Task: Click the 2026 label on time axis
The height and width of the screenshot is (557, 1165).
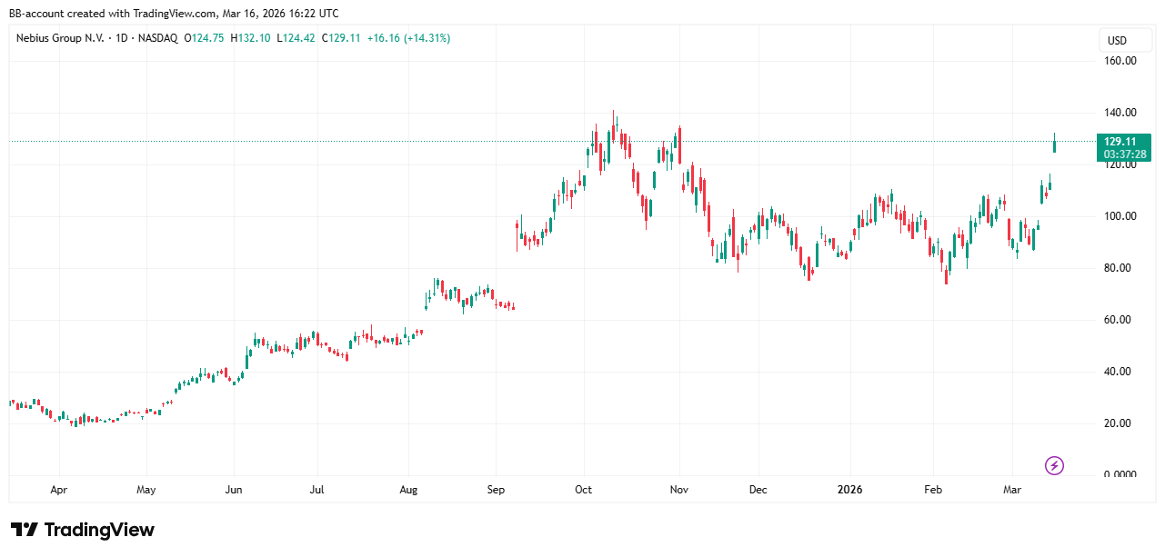Action: (849, 490)
